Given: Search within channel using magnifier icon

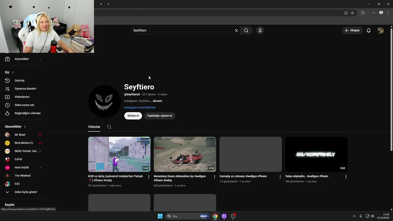Looking at the screenshot, I should pyautogui.click(x=109, y=127).
